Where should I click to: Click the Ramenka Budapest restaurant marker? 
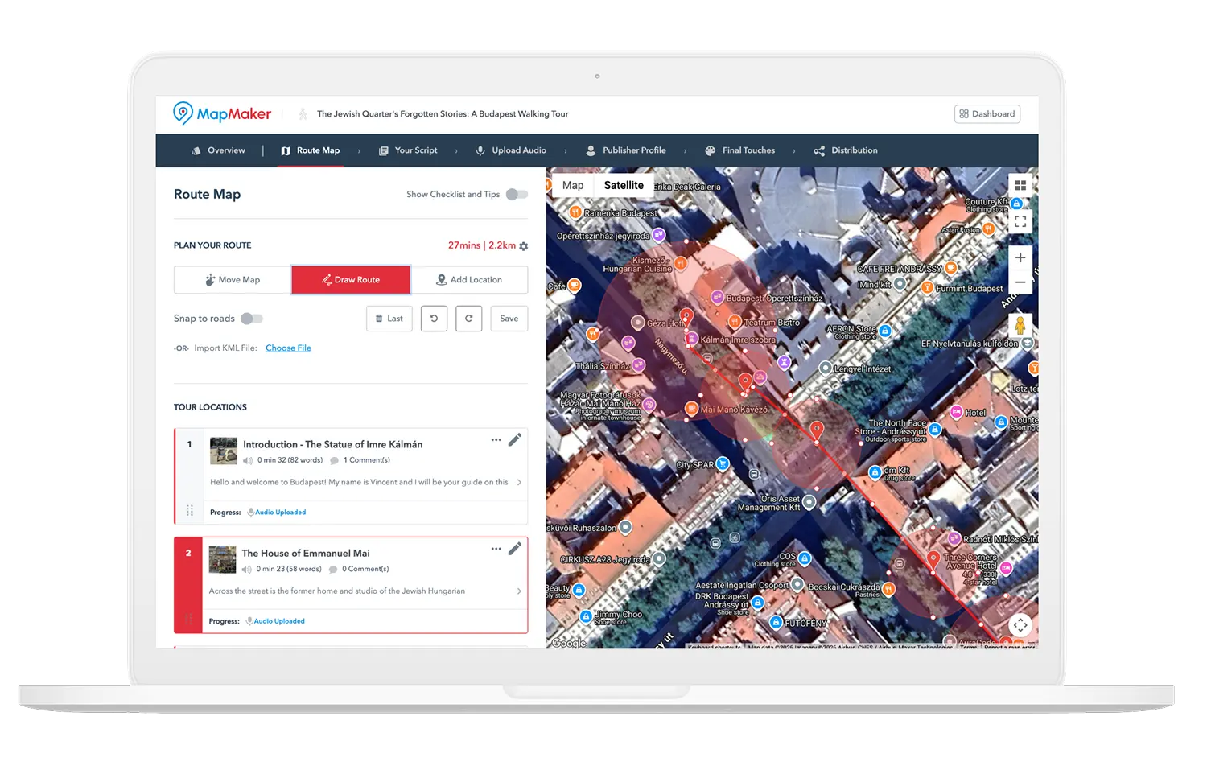pyautogui.click(x=575, y=212)
